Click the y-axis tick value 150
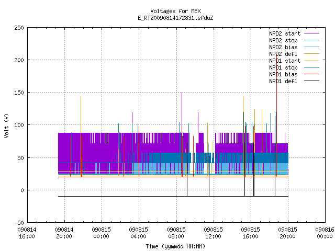This screenshot has height=251, width=335. [19, 93]
